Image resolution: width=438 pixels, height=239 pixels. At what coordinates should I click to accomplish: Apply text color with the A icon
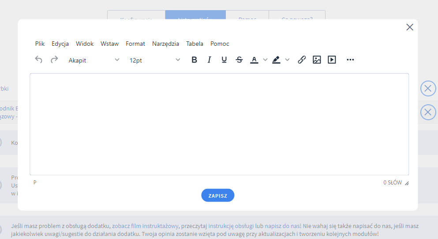point(254,60)
